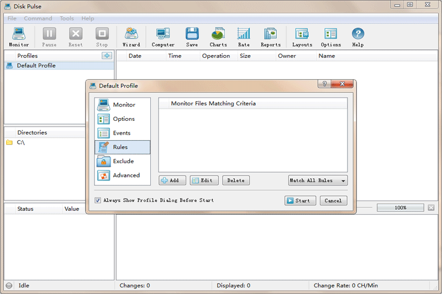The image size is (442, 294).
Task: Select the Advanced section in the profile dialog
Action: pyautogui.click(x=122, y=175)
